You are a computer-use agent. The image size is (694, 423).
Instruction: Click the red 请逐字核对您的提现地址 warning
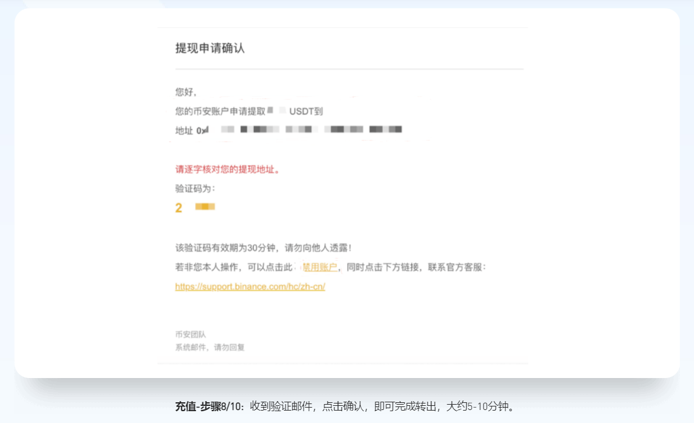coord(227,169)
